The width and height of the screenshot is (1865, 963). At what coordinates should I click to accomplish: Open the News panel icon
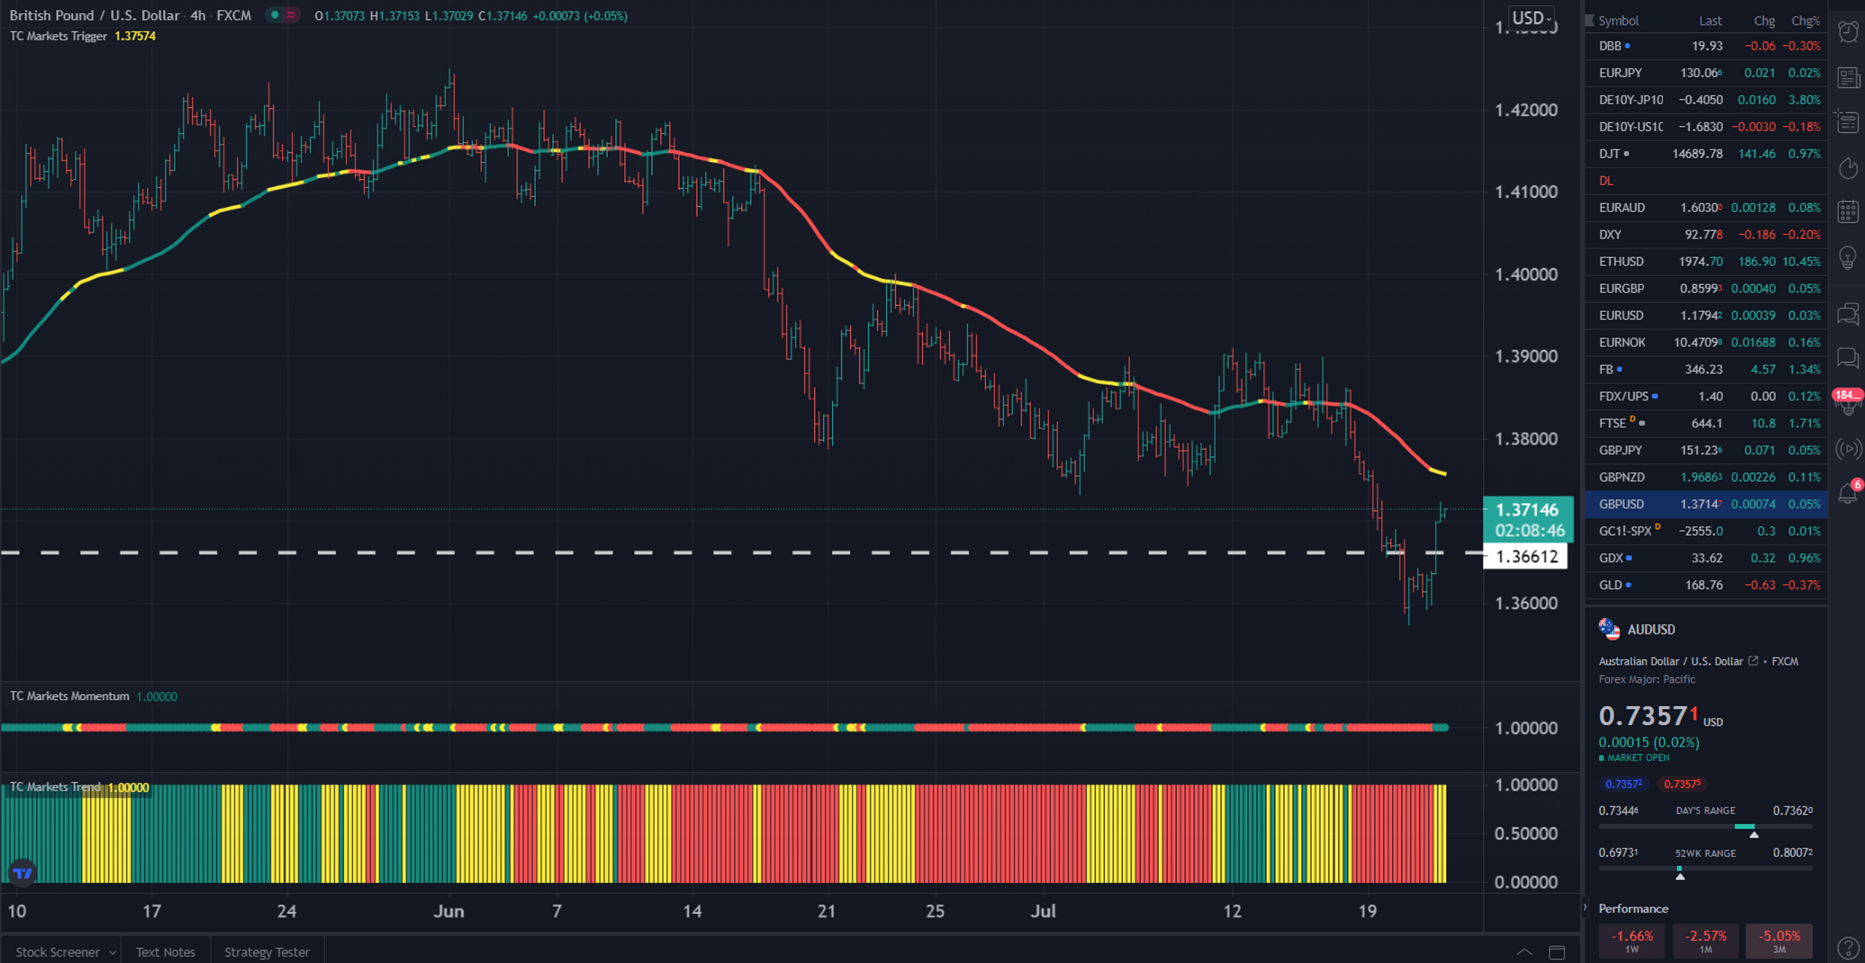pos(1848,77)
